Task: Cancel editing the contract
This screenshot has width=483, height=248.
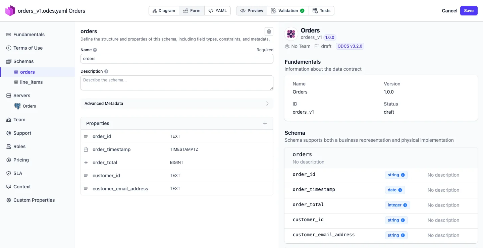Action: [x=449, y=11]
